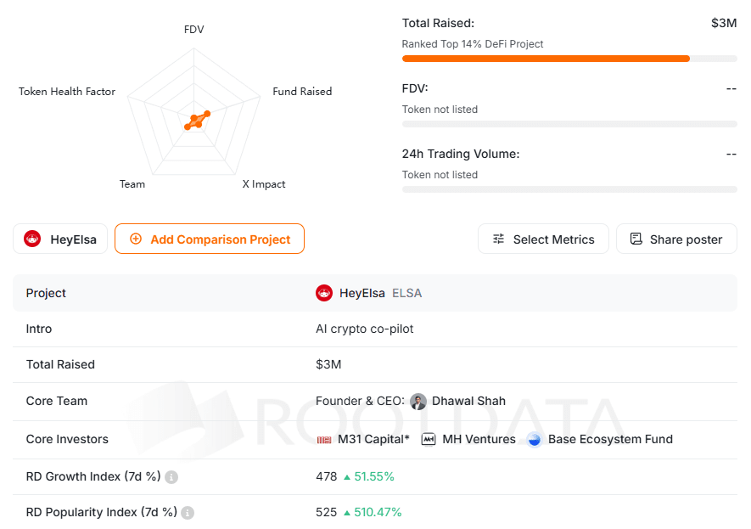Click the M31 Capital logo icon
This screenshot has width=751, height=529.
coord(324,440)
